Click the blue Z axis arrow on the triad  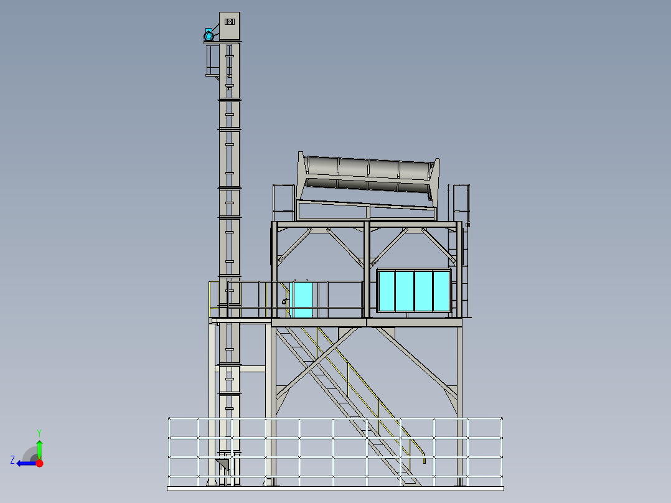(26, 463)
